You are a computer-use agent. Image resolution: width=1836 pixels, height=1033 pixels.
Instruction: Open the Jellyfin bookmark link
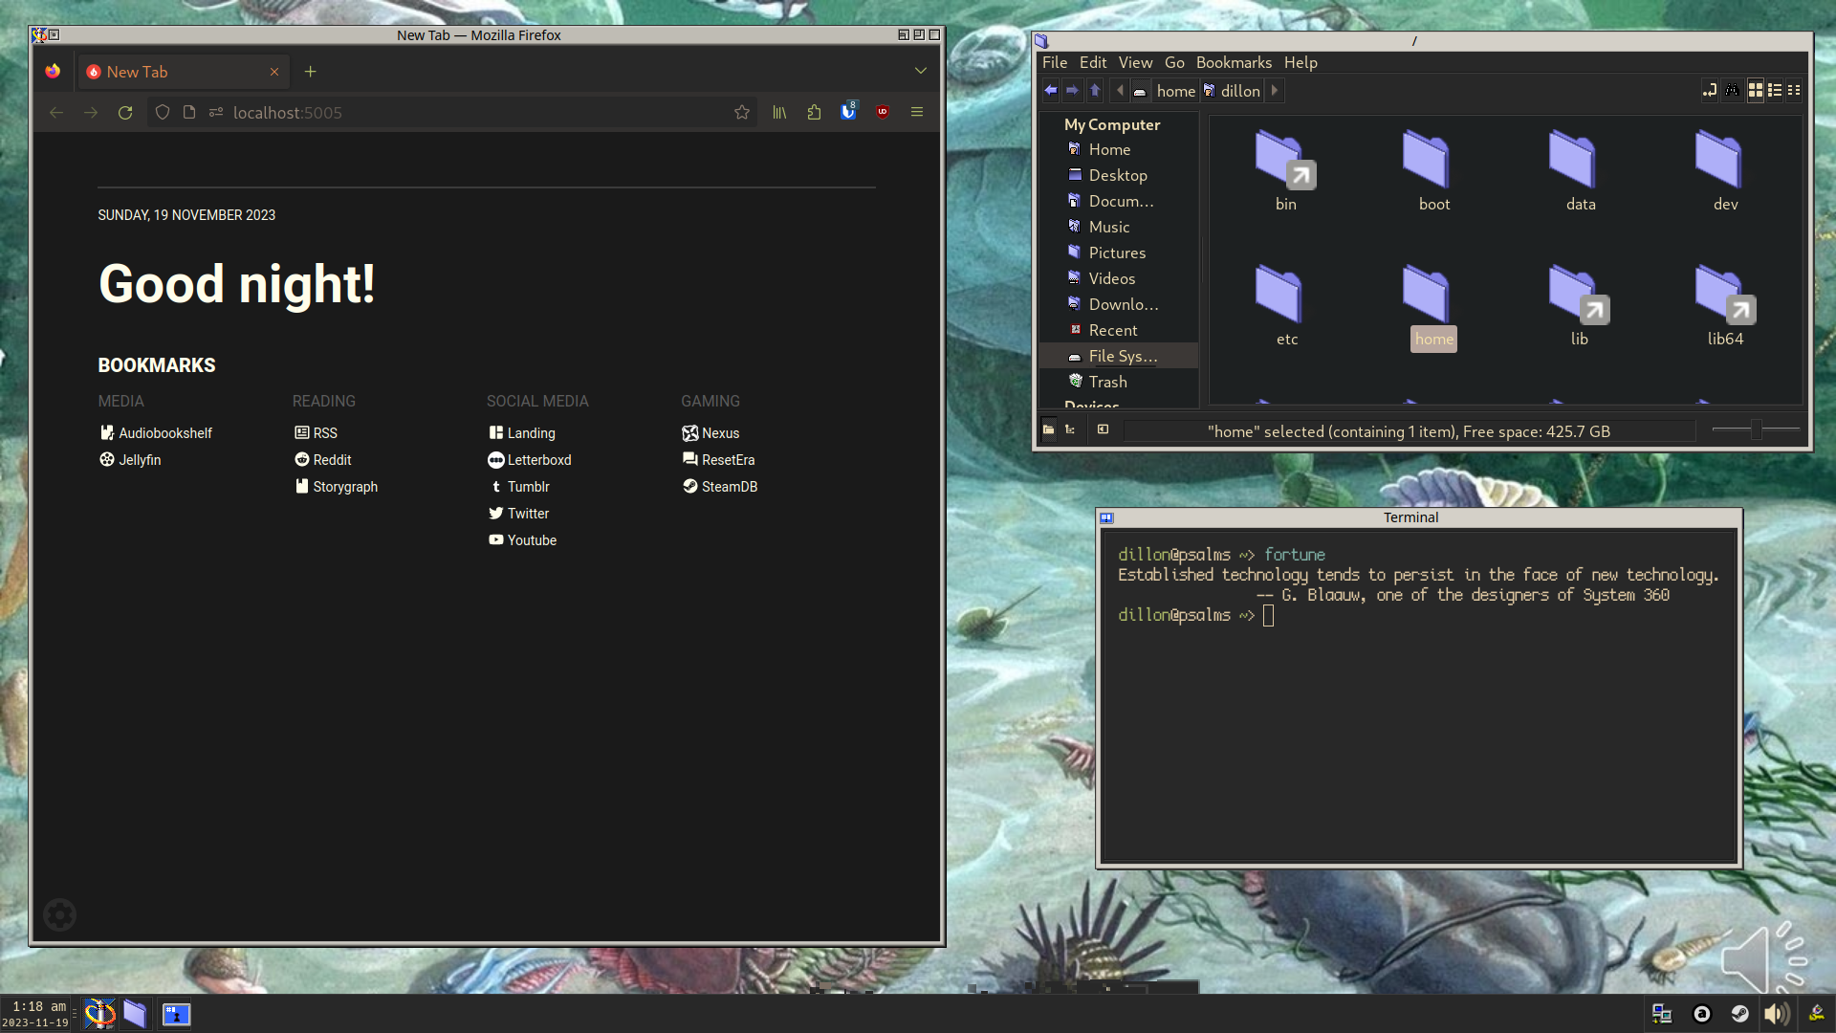click(140, 460)
